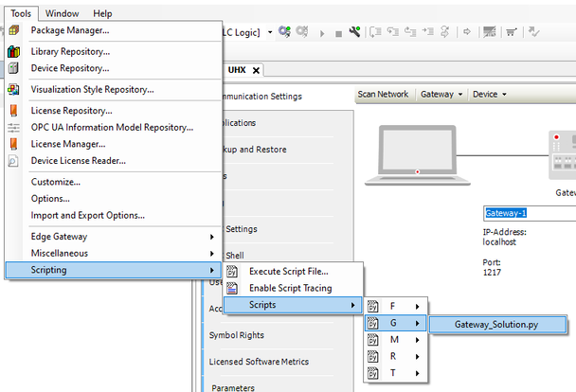Image resolution: width=576 pixels, height=392 pixels.
Task: Click the login gear icon in toolbar
Action: point(285,32)
